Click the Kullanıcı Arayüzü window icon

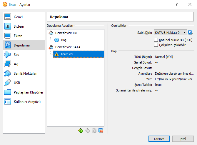pyautogui.click(x=8, y=102)
